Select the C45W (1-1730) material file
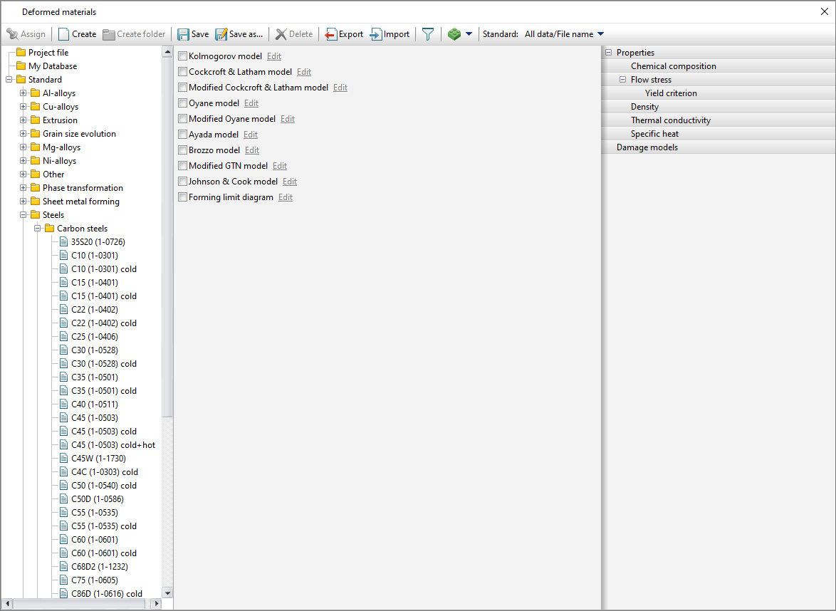Image resolution: width=836 pixels, height=611 pixels. (98, 459)
